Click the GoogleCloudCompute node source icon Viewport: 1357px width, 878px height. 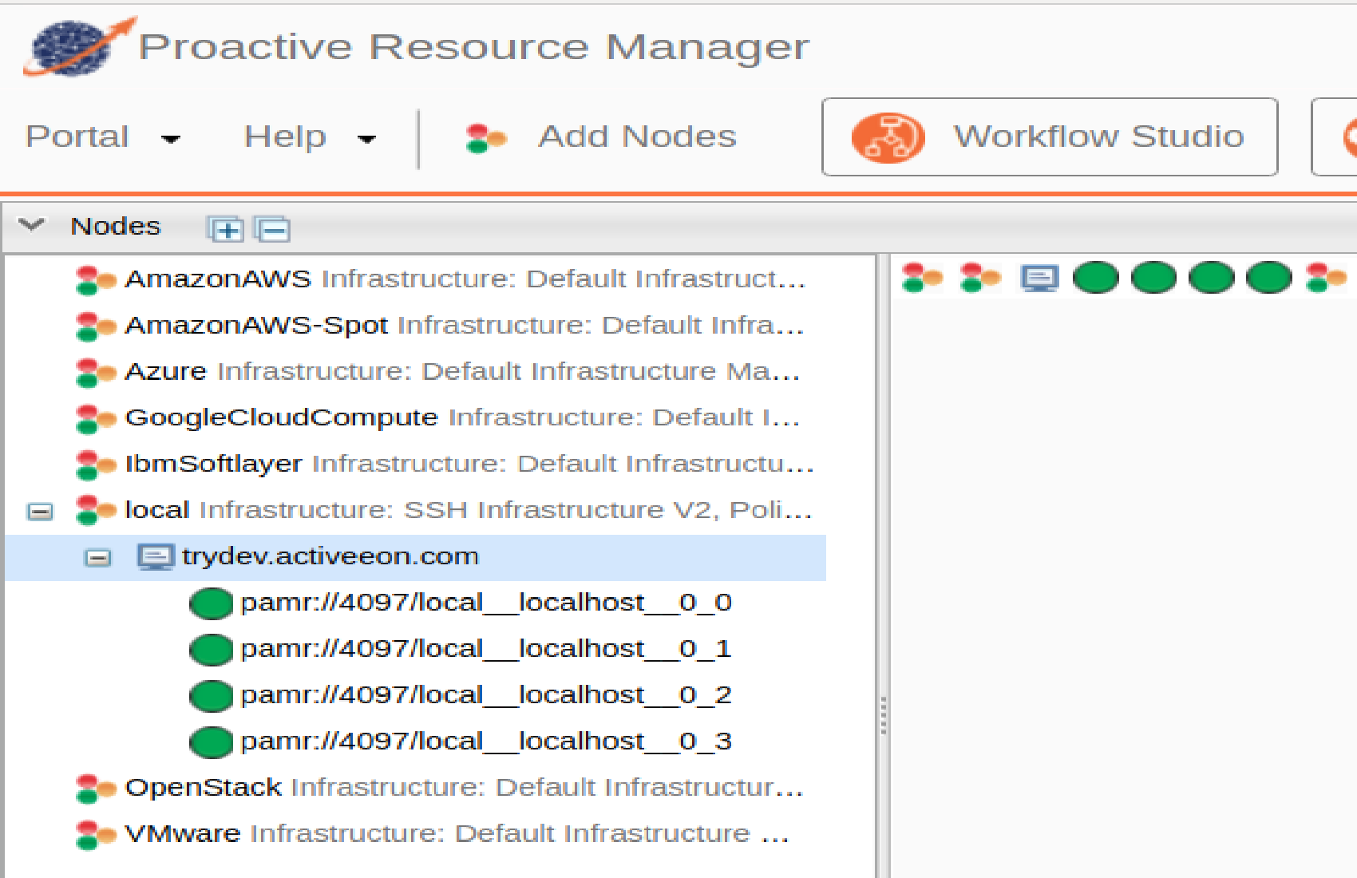(x=96, y=419)
